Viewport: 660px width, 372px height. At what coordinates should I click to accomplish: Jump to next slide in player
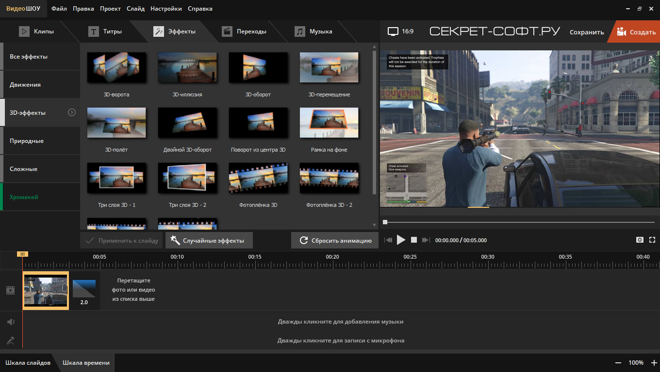click(x=426, y=240)
